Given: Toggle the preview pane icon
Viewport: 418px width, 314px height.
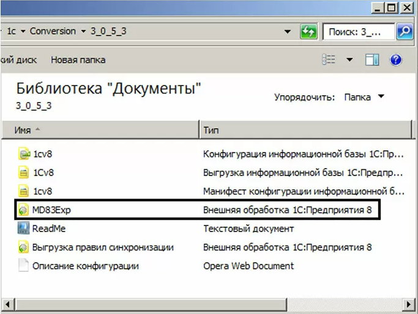Looking at the screenshot, I should [372, 60].
